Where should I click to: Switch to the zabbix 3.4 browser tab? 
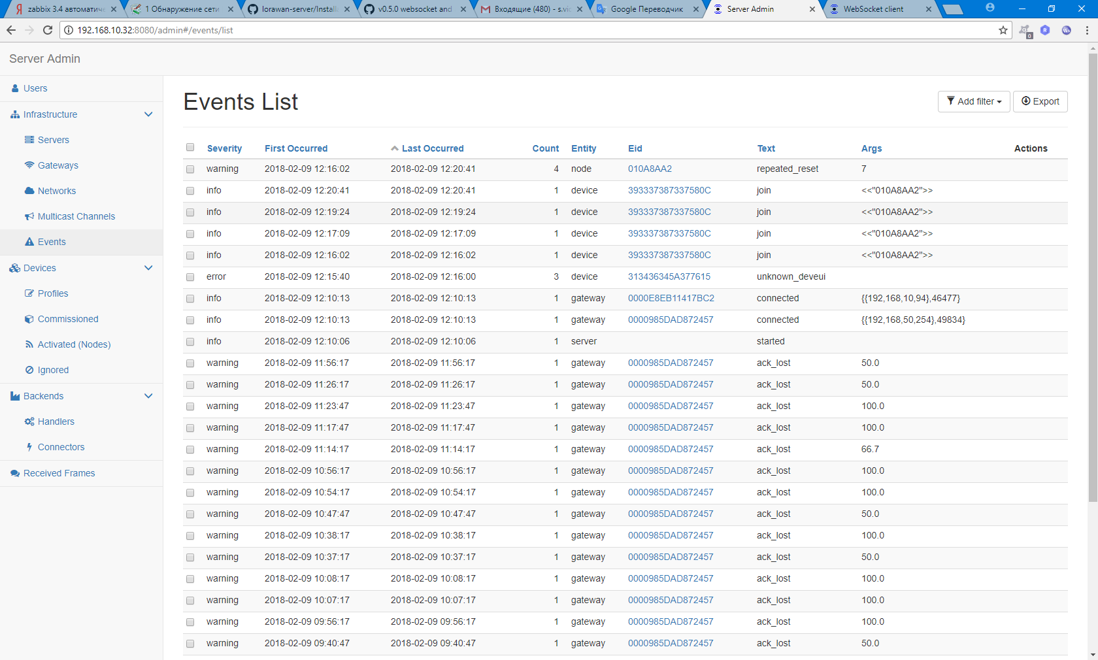(x=65, y=9)
